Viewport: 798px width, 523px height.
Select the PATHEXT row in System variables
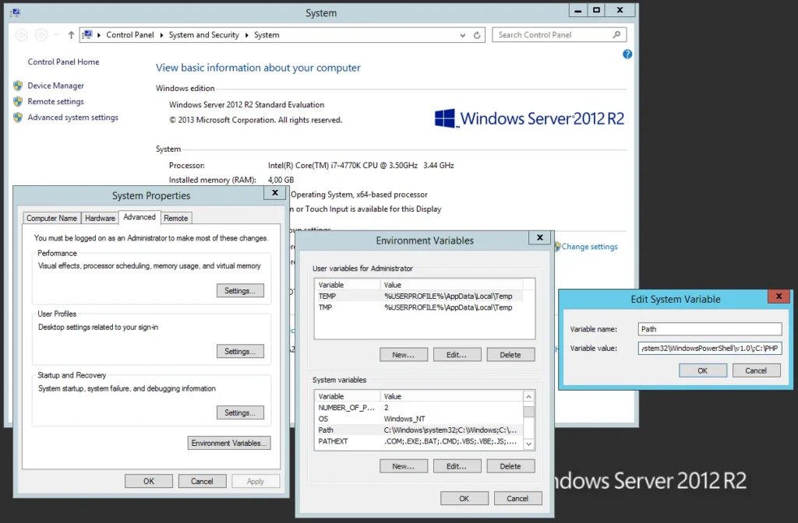coord(419,441)
